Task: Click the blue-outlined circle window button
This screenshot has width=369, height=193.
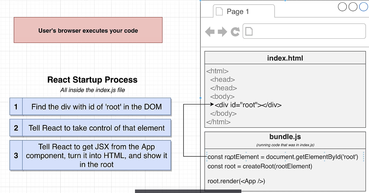Action: coord(363,7)
